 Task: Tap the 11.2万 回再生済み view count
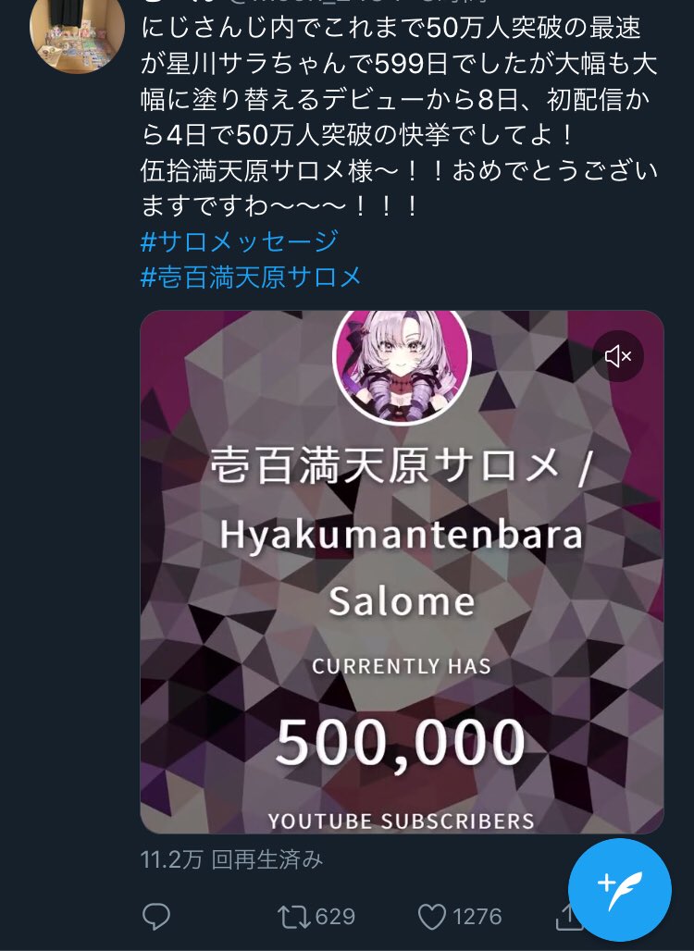pos(231,859)
